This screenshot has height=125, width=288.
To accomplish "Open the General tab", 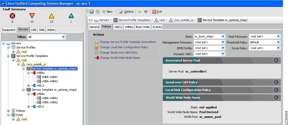I will click(x=94, y=27).
